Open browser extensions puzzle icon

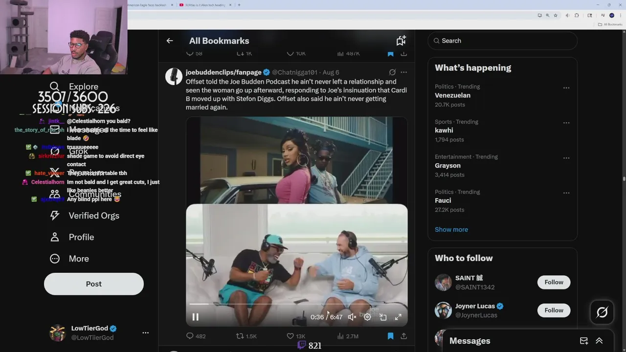tap(577, 16)
